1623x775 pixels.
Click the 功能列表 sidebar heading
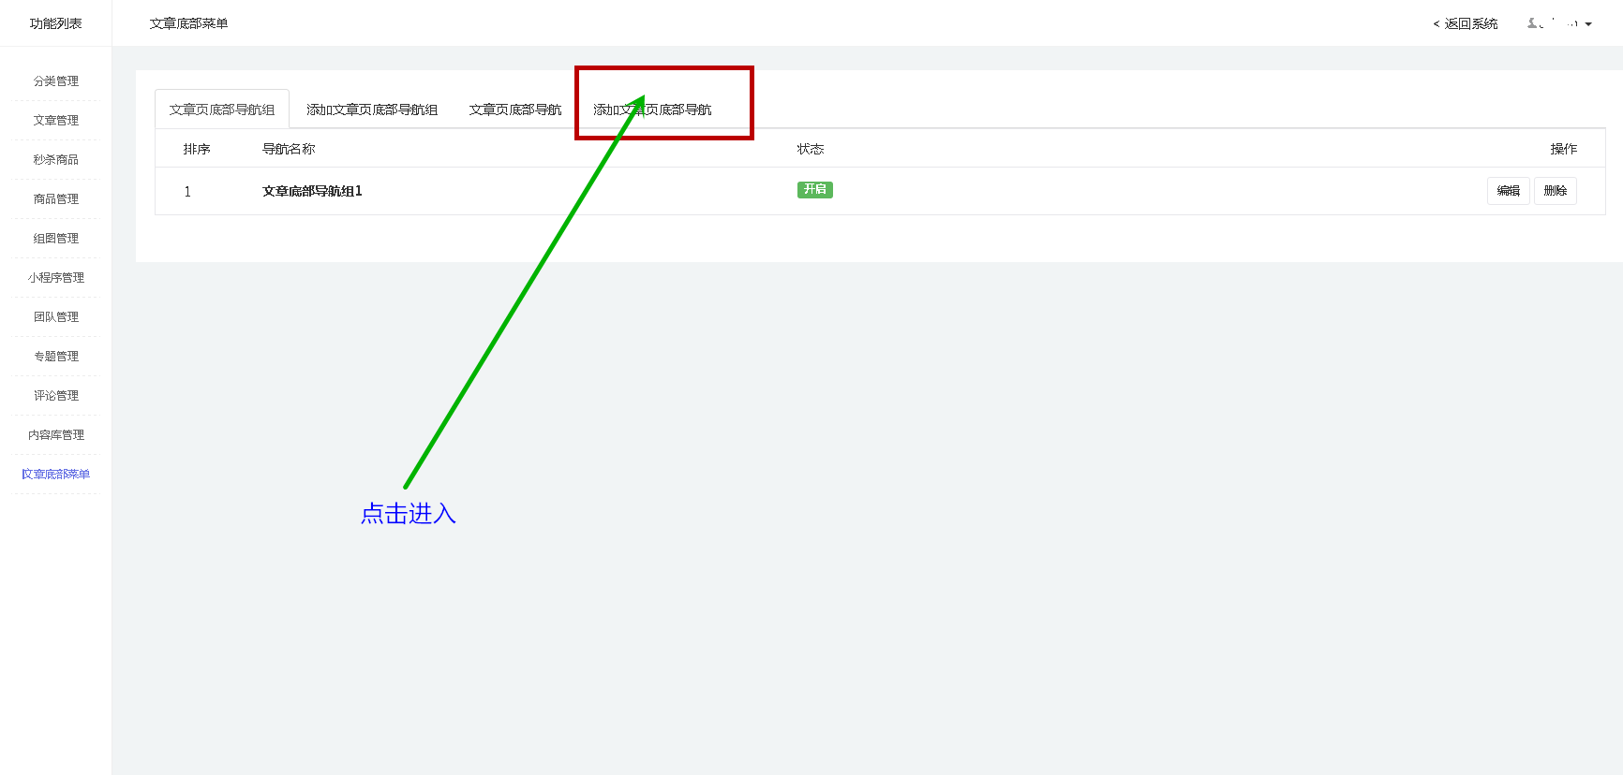56,23
